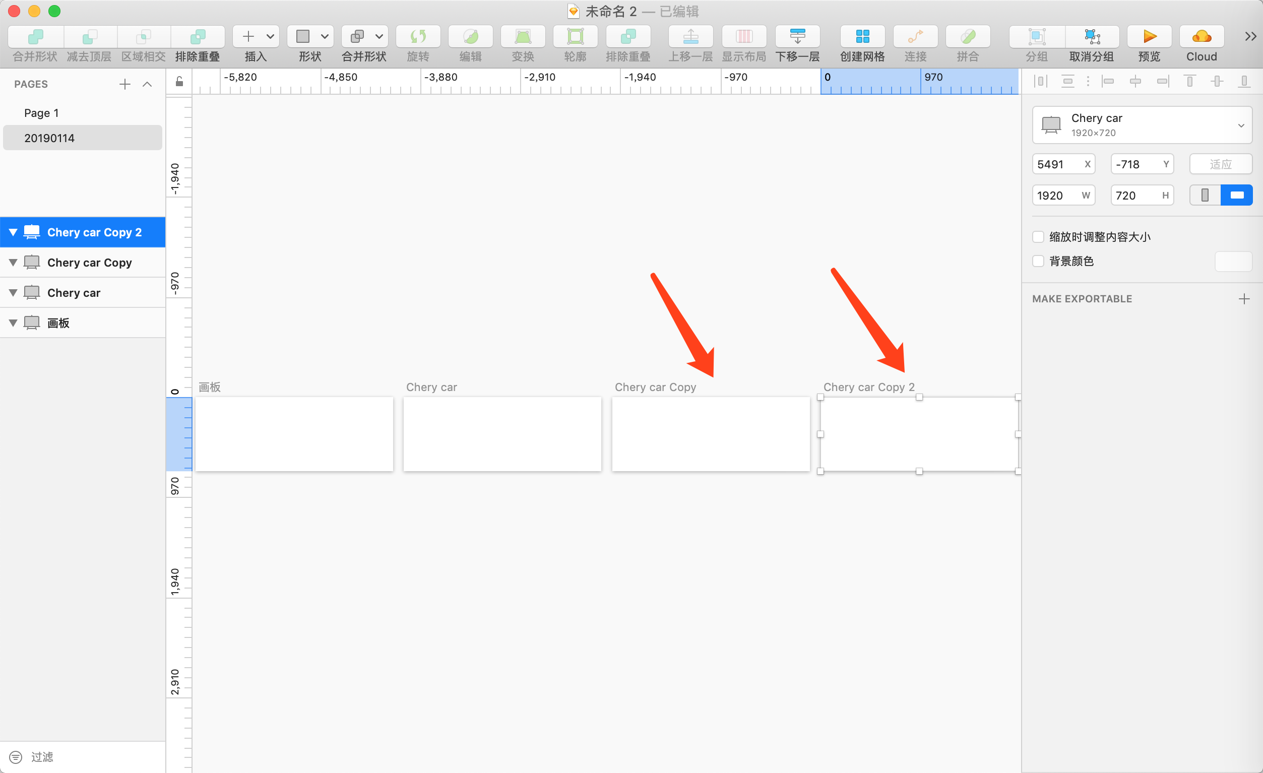The height and width of the screenshot is (773, 1263).
Task: Select the 画板 artboard layer
Action: pyautogui.click(x=58, y=323)
